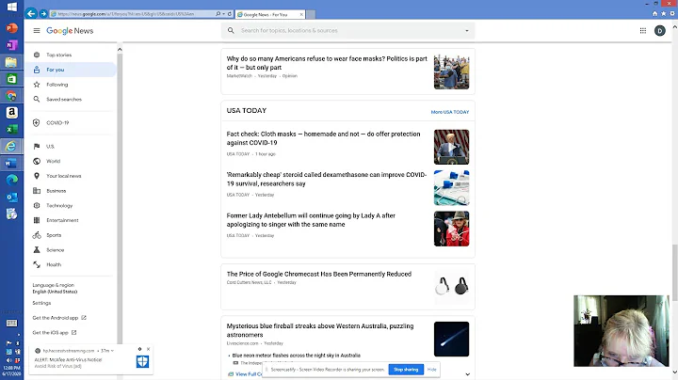
Task: Select Top stories in sidebar
Action: (71, 55)
